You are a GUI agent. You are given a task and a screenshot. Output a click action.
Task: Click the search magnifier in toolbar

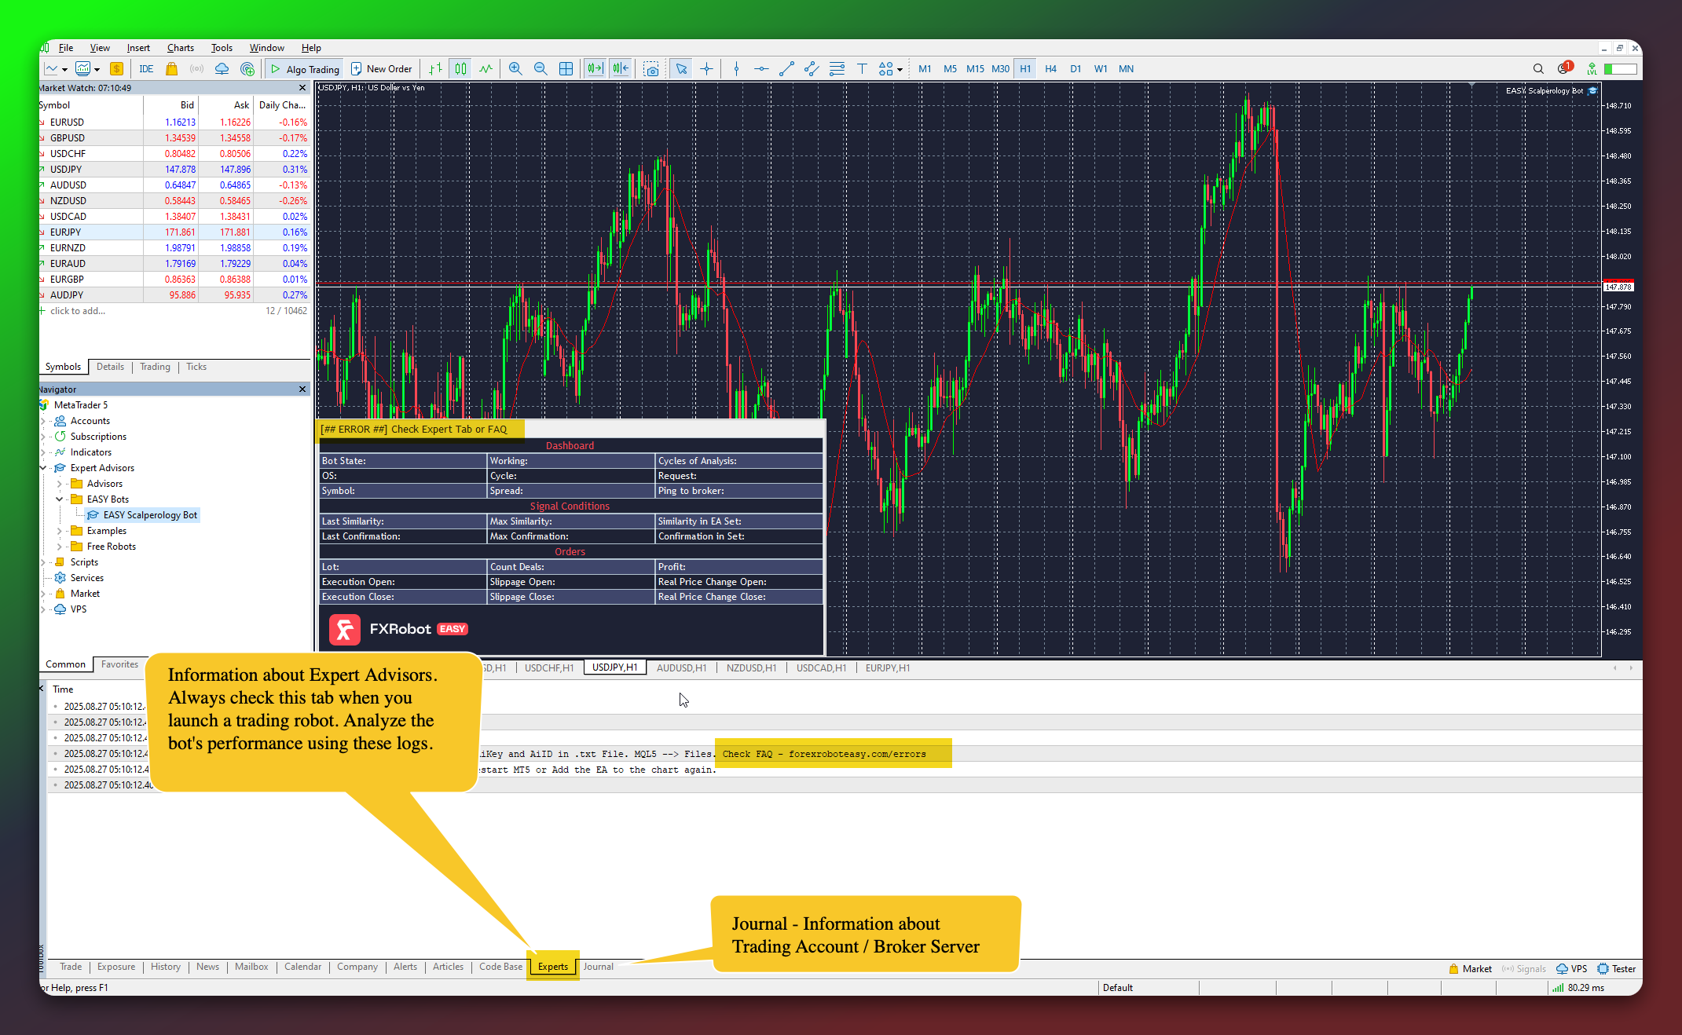click(x=1538, y=69)
